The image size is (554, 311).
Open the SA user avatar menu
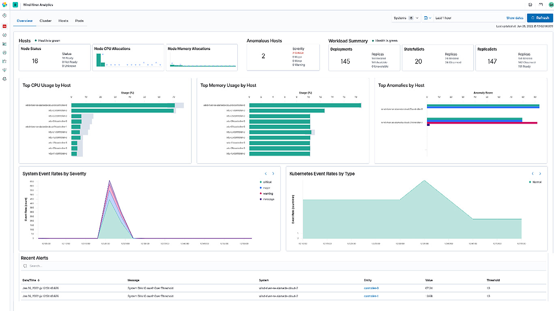550,5
